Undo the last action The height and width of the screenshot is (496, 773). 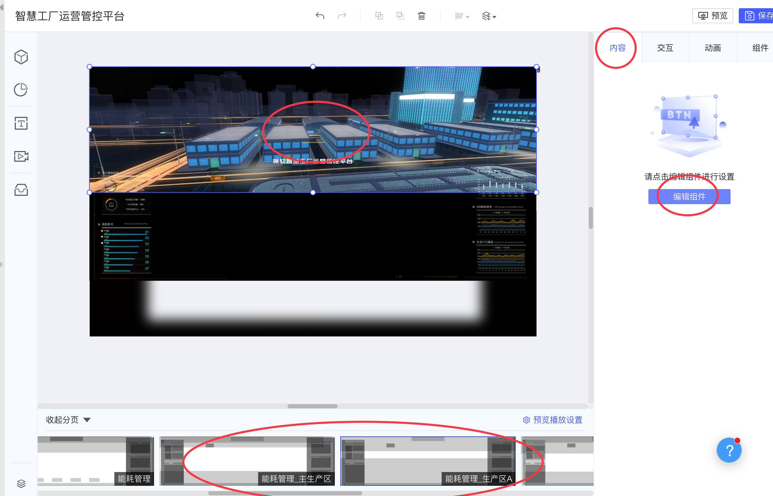[x=320, y=16]
